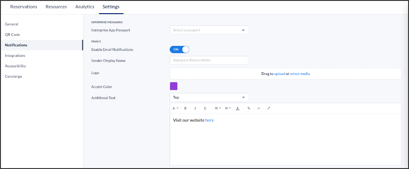This screenshot has width=409, height=169.
Task: Open the Enterprise App Passport dropdown
Action: pyautogui.click(x=209, y=30)
